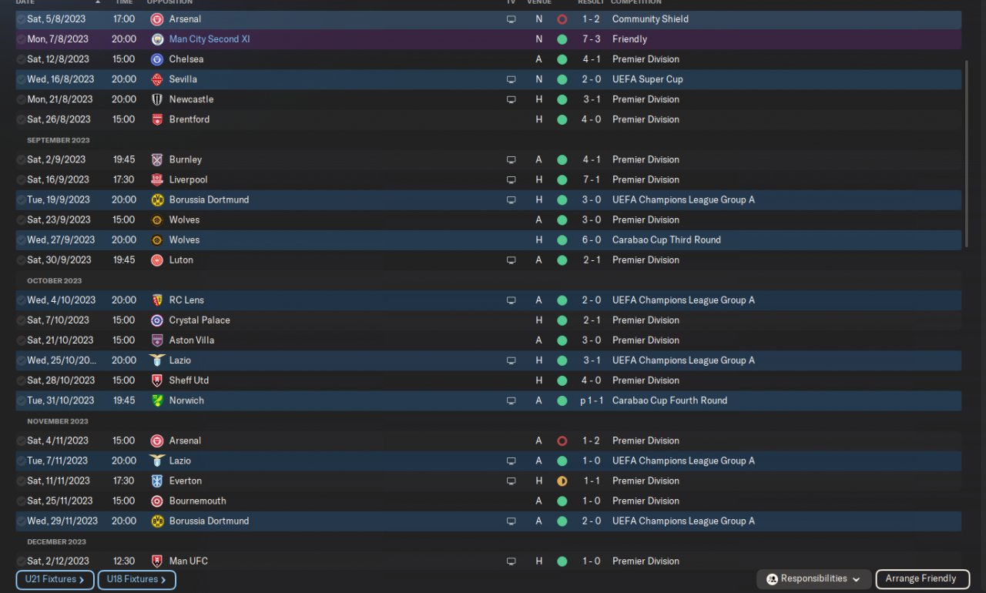The width and height of the screenshot is (986, 593).
Task: Sort fixtures using the Date column arrow
Action: coord(97,2)
